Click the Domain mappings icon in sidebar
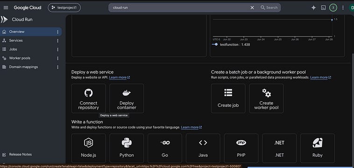This screenshot has height=168, width=354. click(x=4, y=67)
